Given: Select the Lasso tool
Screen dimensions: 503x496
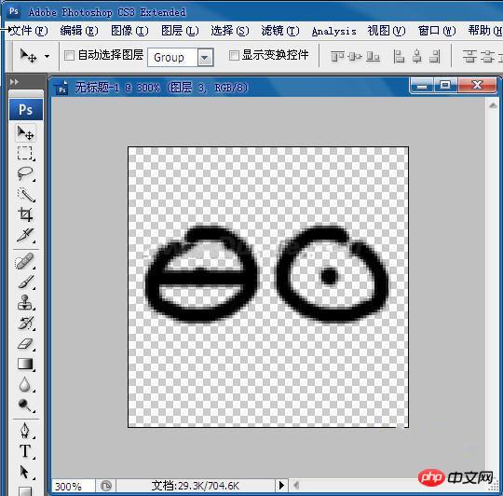Looking at the screenshot, I should click(x=25, y=173).
